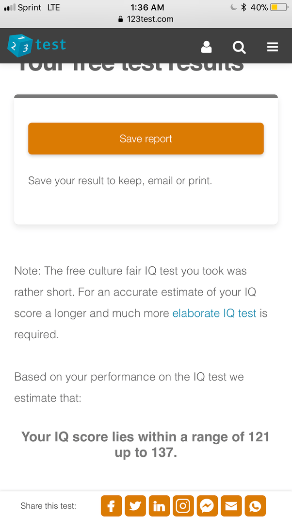Share this test on Facebook
Screen dimensions: 292x520
tap(111, 506)
